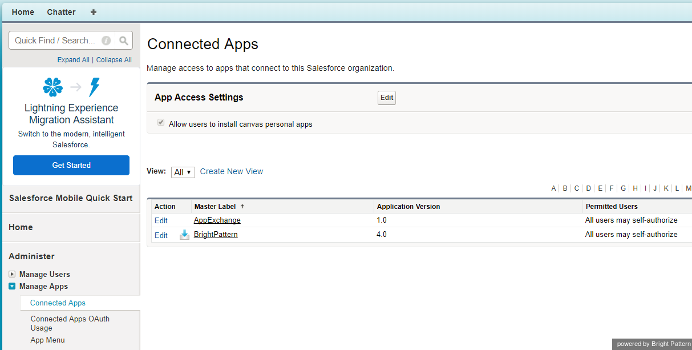Filter list by letter G
Screen dimensions: 692x350
pyautogui.click(x=624, y=188)
